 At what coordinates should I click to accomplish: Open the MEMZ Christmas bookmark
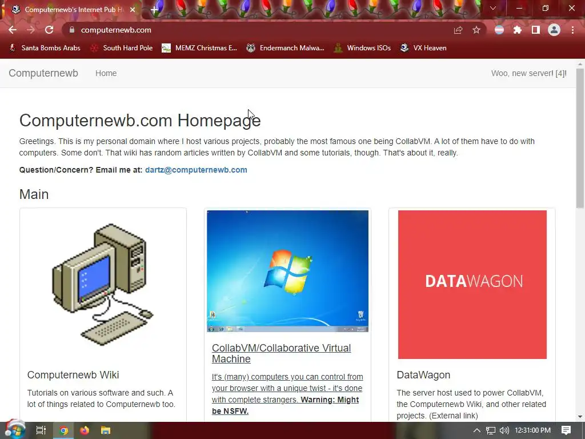(199, 48)
